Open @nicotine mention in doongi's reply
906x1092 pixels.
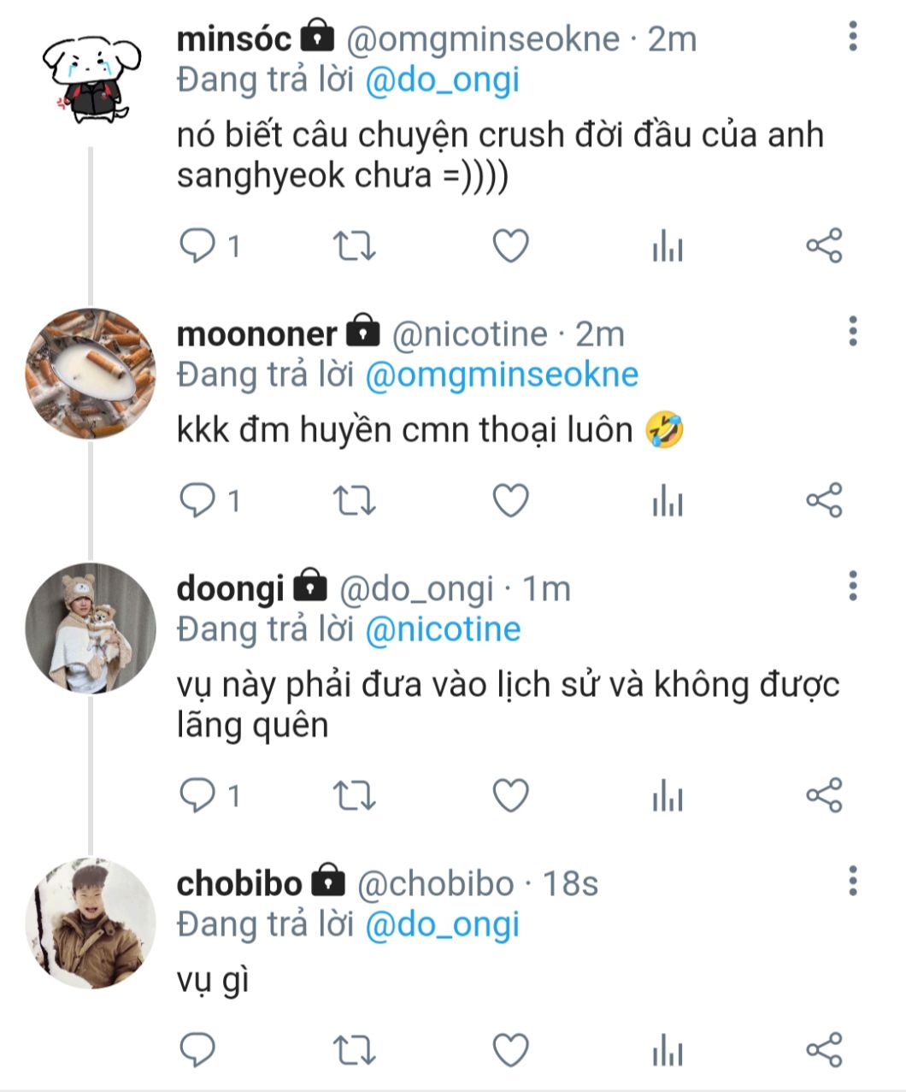[443, 629]
